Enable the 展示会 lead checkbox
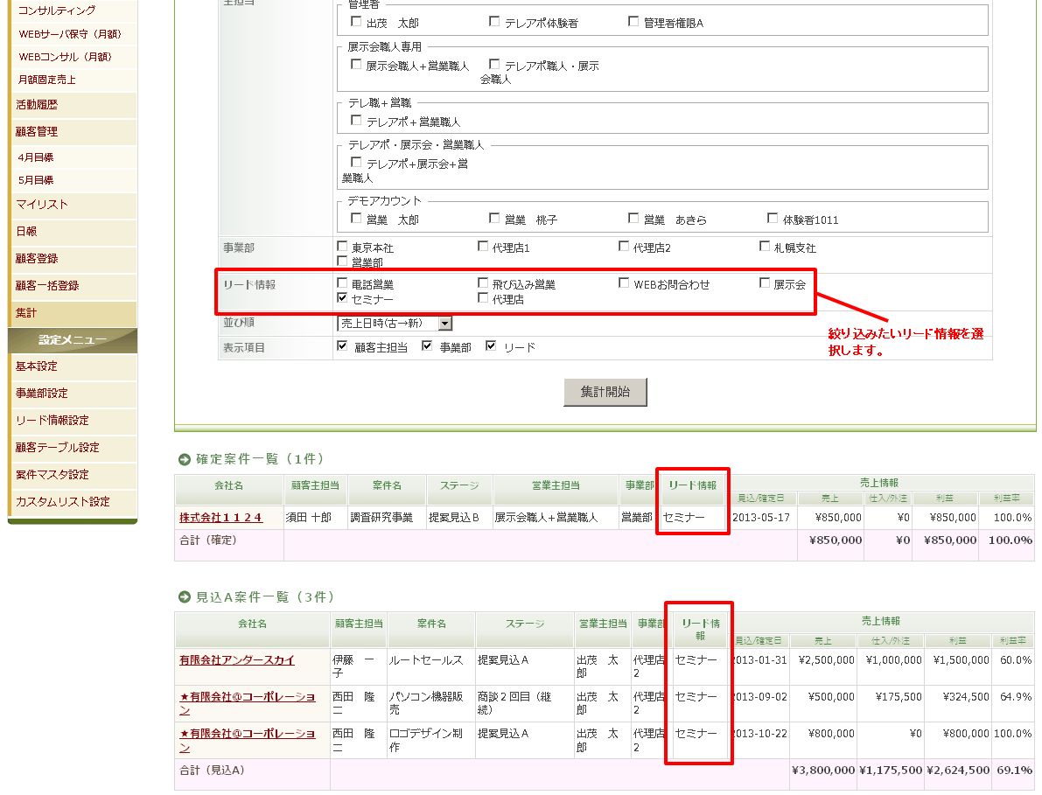This screenshot has height=795, width=1042. pyautogui.click(x=765, y=283)
